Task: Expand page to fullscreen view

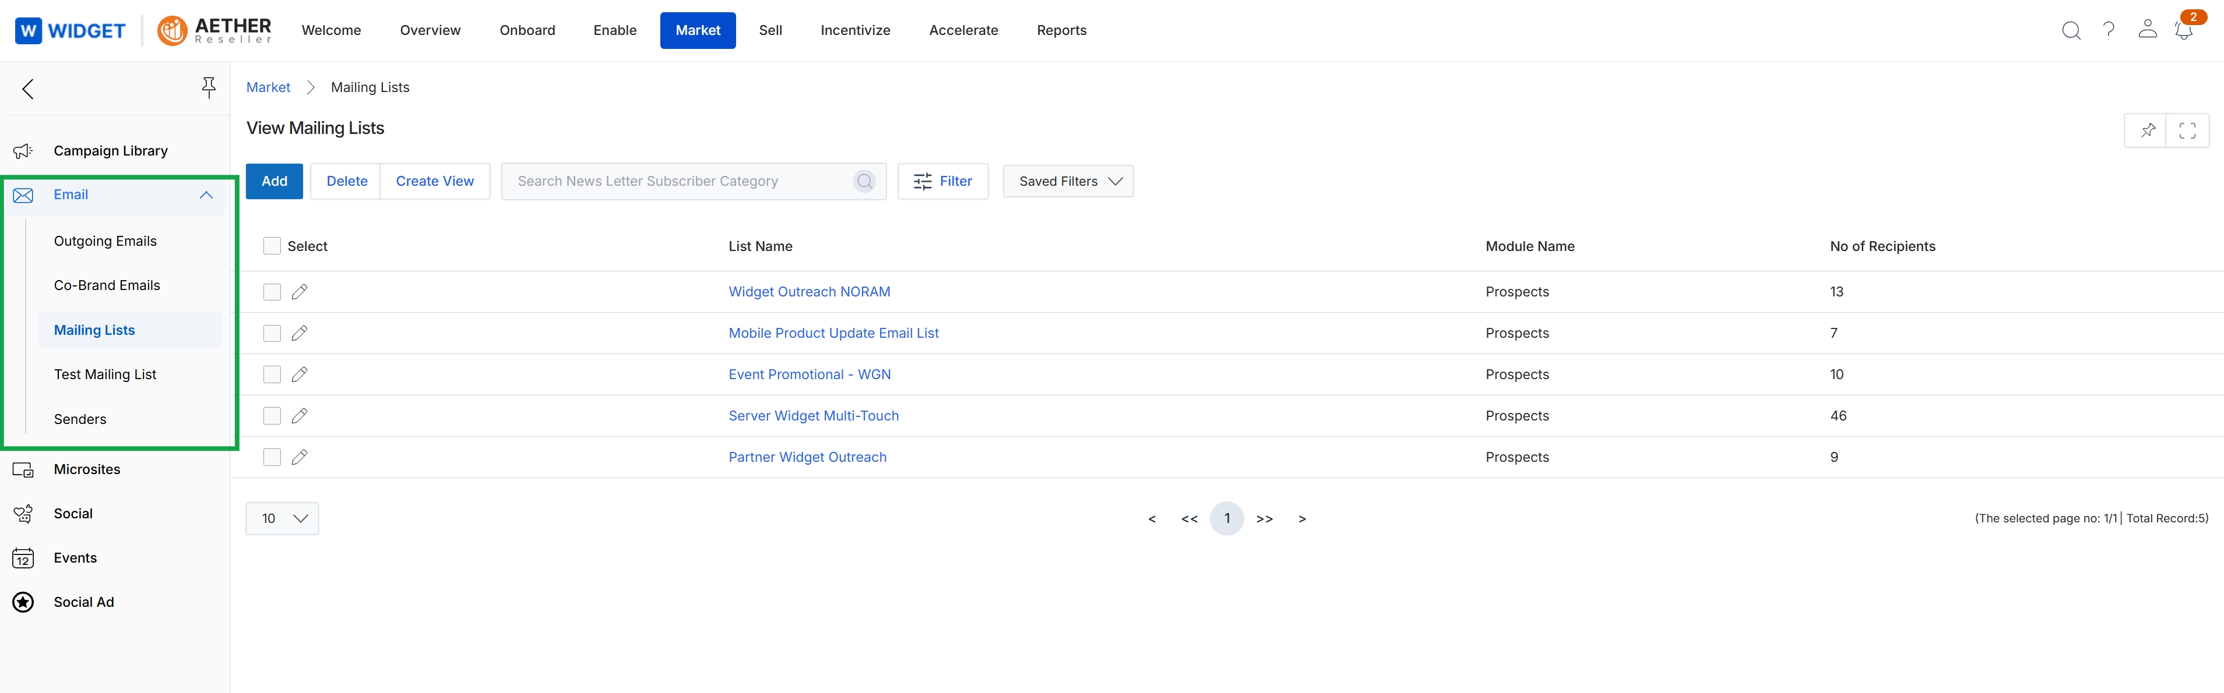Action: pyautogui.click(x=2187, y=130)
